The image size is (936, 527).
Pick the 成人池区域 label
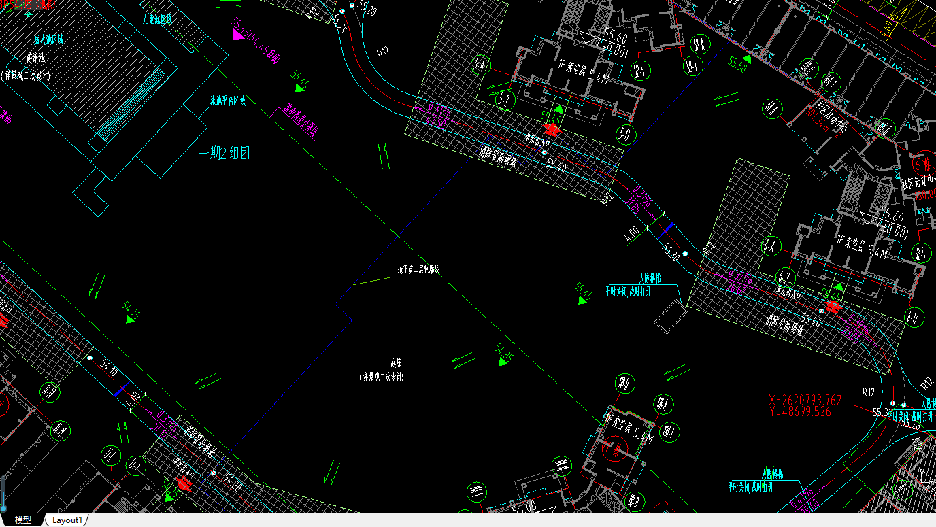pos(49,40)
